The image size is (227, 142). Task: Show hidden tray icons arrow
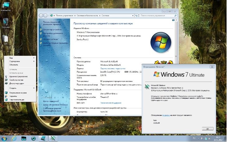[x=198, y=139]
